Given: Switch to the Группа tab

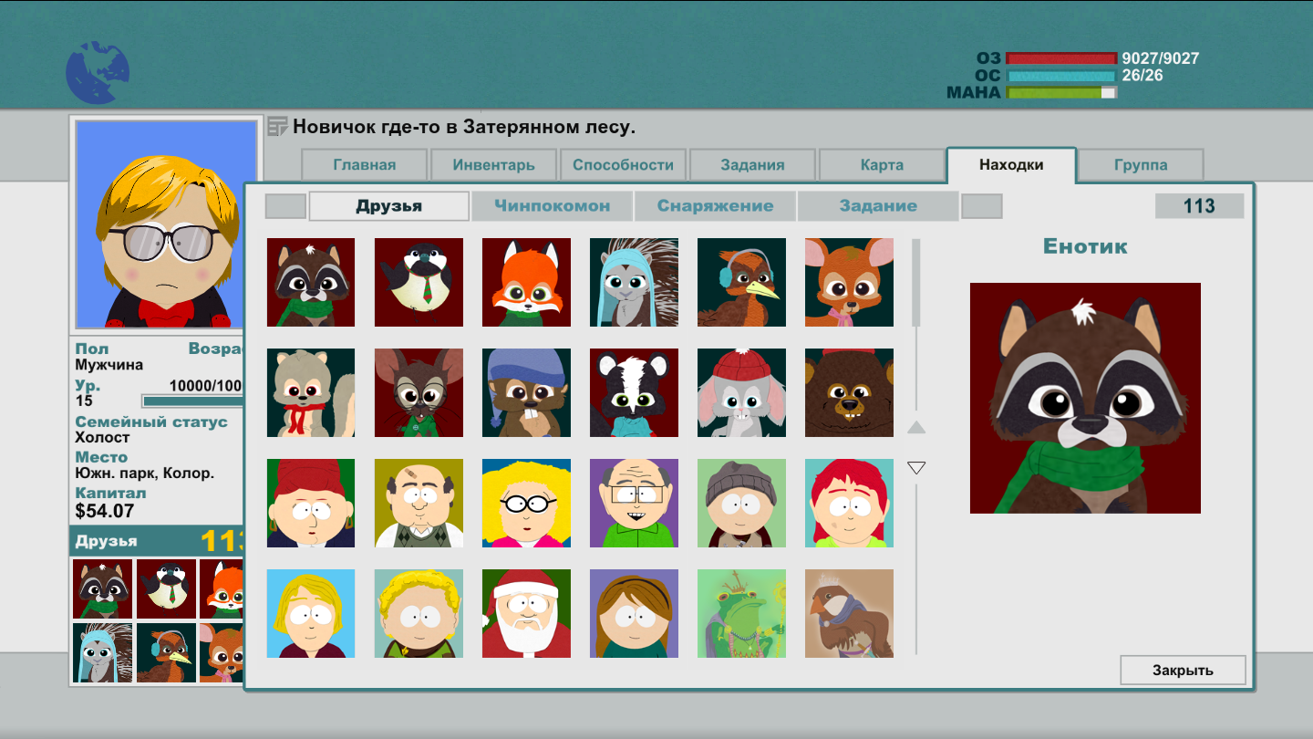Looking at the screenshot, I should [1141, 165].
